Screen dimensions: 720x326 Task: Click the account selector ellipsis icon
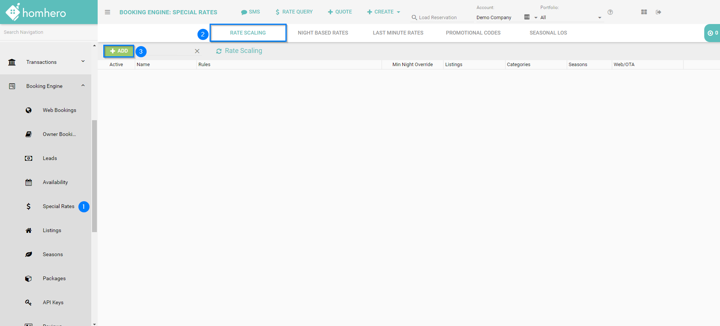pos(527,17)
